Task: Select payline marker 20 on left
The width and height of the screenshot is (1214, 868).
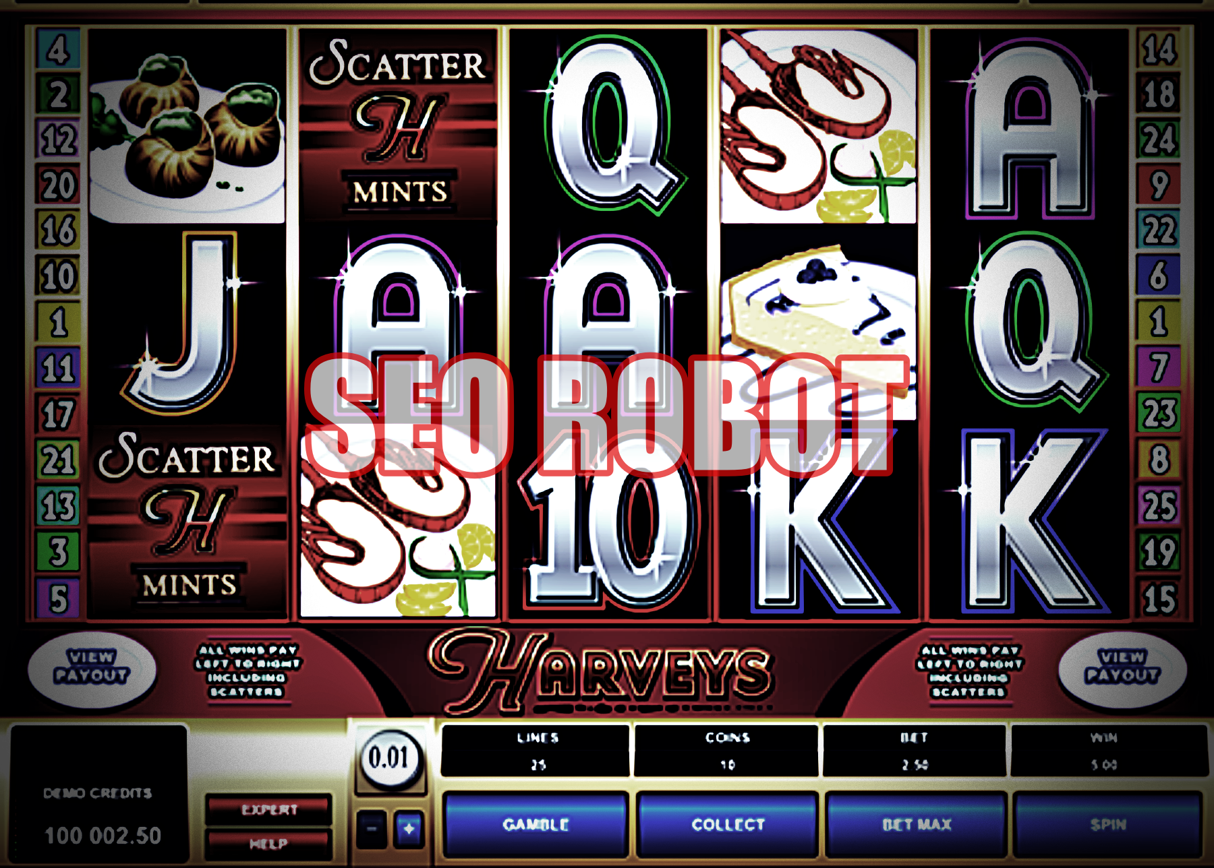Action: tap(58, 185)
